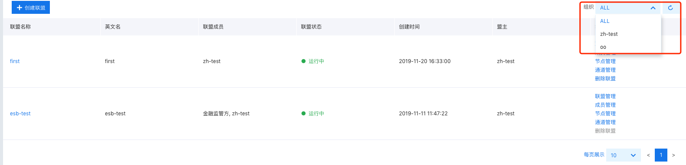
Task: Go to previous page arrow
Action: [648, 155]
